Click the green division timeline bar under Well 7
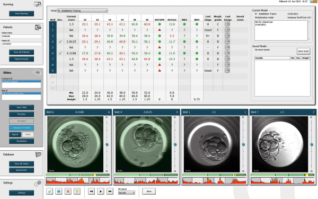318x199 pixels. click(x=282, y=175)
